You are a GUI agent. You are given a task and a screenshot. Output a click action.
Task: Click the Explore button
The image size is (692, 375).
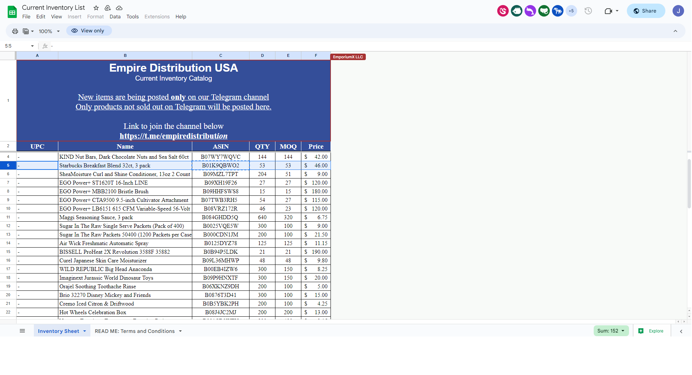click(651, 331)
